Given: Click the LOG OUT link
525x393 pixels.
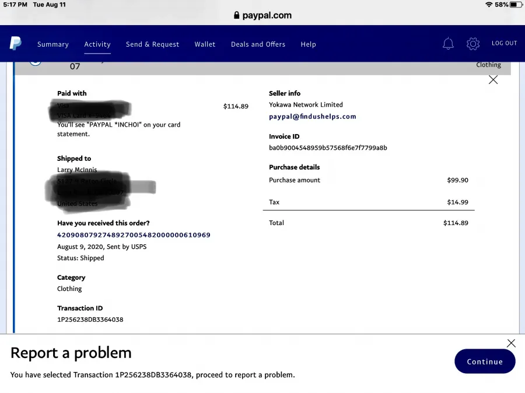Looking at the screenshot, I should [x=504, y=43].
